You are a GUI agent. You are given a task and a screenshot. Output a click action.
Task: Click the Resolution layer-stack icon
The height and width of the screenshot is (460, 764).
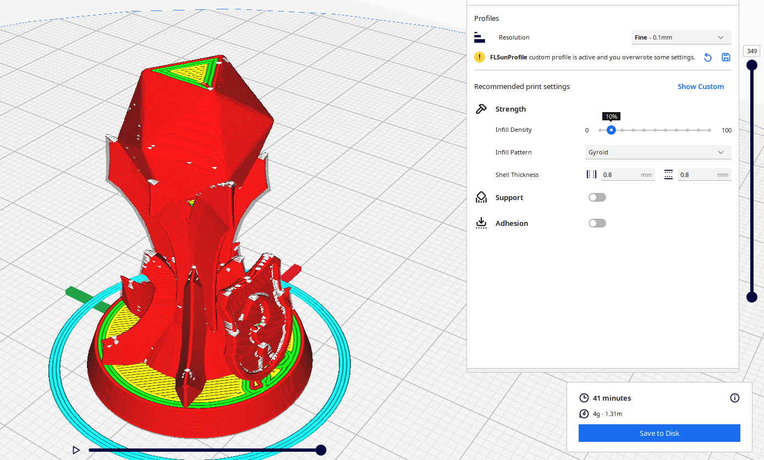[x=480, y=37]
